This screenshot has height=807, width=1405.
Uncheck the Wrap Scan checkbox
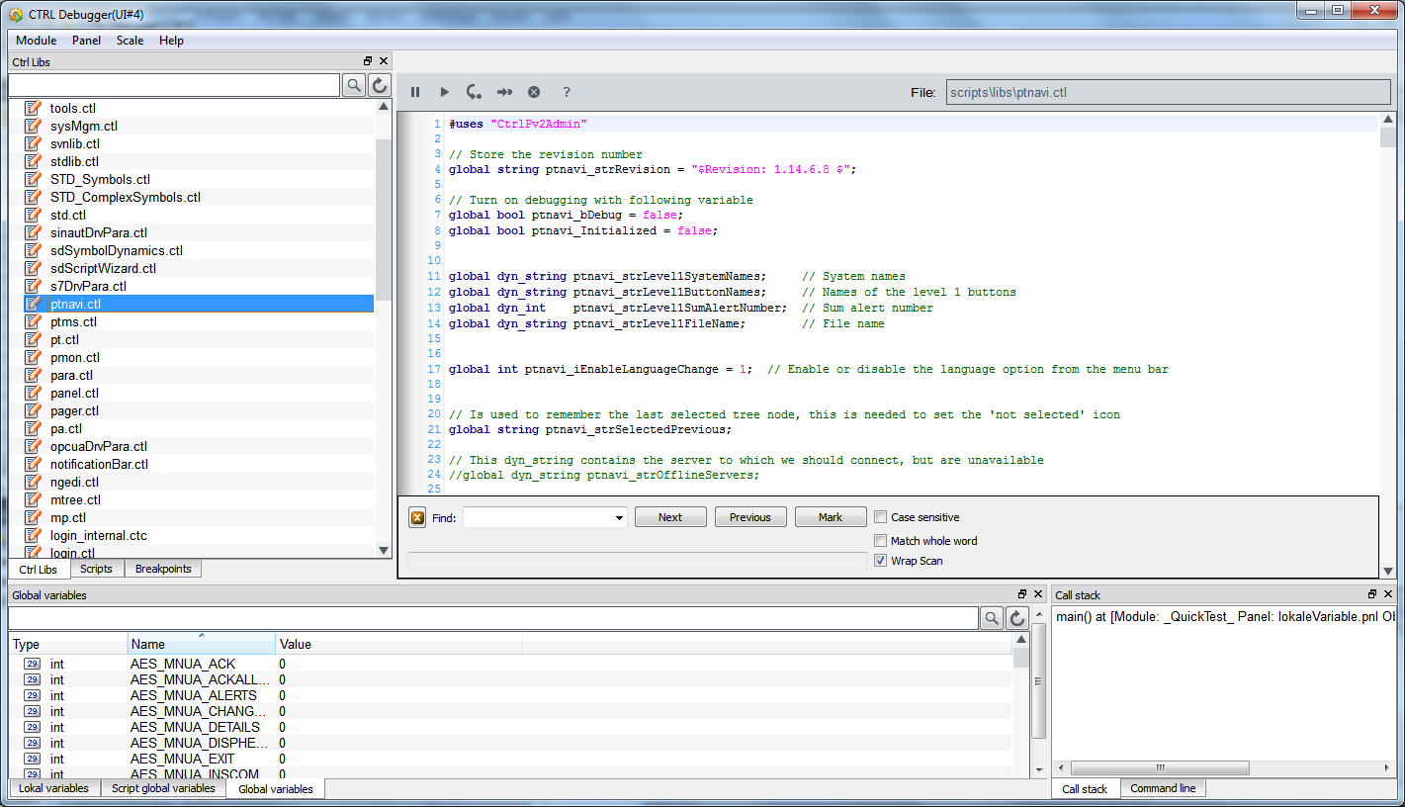click(880, 561)
